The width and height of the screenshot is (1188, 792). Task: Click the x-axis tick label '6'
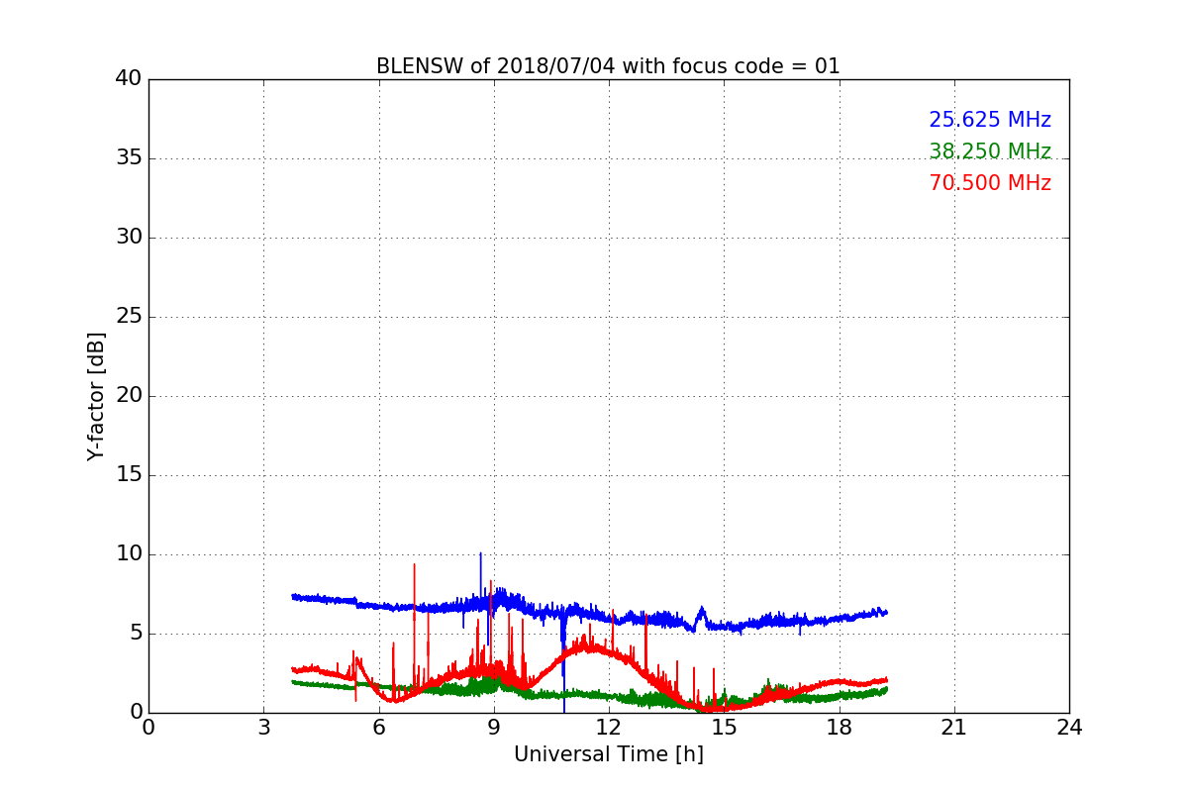(x=378, y=727)
